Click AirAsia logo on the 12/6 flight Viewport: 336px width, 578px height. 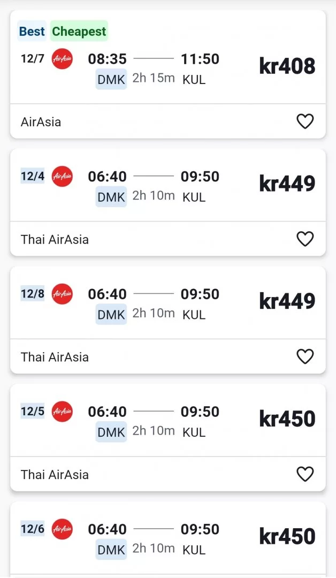(x=62, y=529)
